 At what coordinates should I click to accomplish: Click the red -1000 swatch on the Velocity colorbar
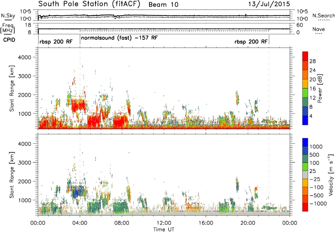(x=305, y=207)
